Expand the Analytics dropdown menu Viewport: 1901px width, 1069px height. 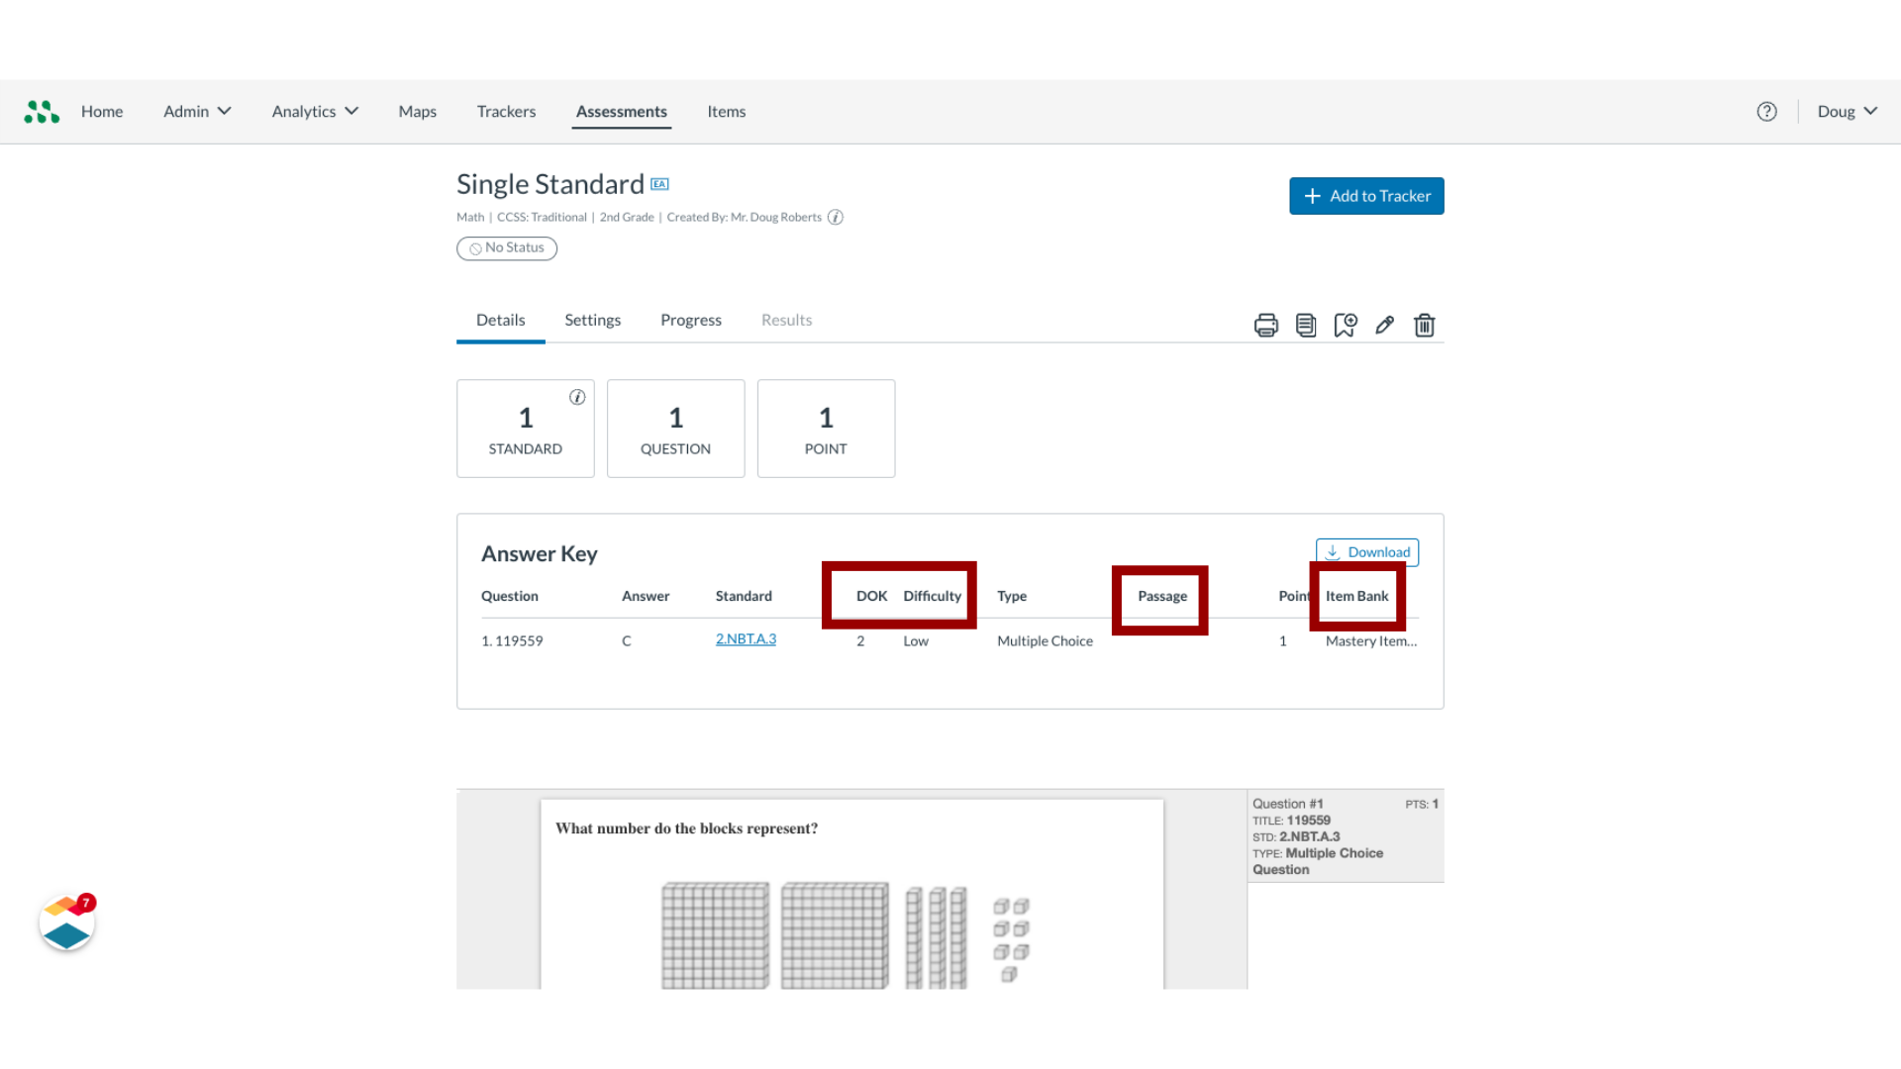(313, 111)
